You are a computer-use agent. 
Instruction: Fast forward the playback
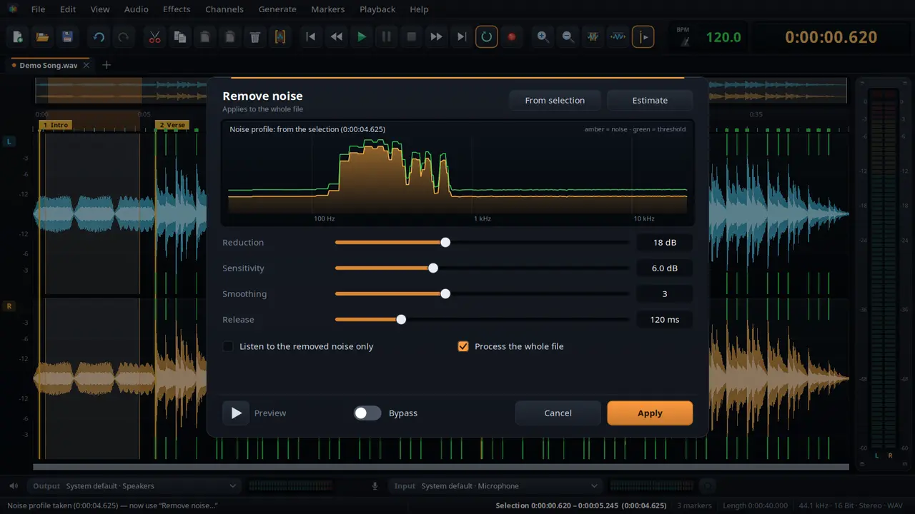[x=436, y=37]
